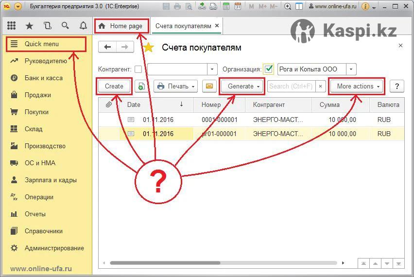
Task: Open Банк и касса section
Action: point(43,78)
